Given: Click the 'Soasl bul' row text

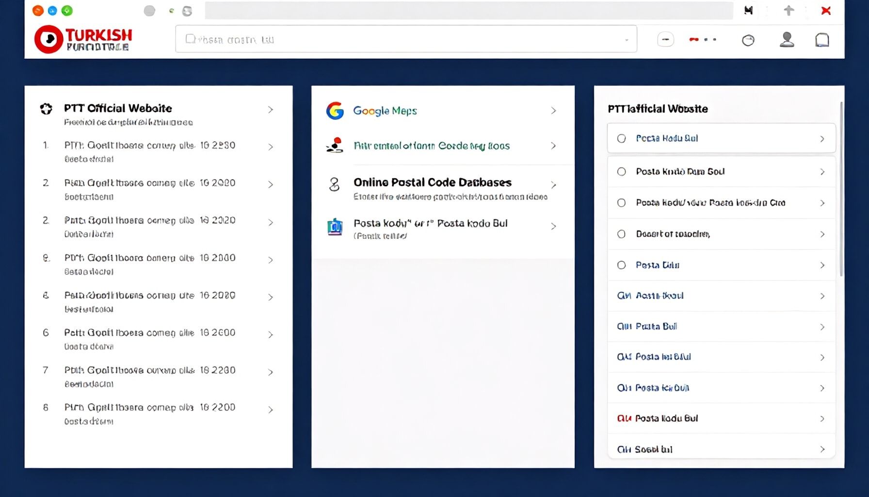Looking at the screenshot, I should point(654,449).
